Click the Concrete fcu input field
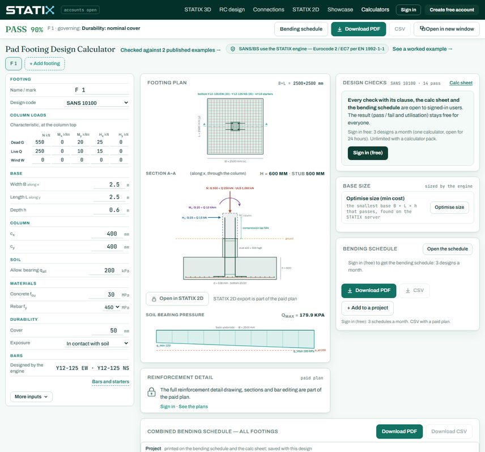 tap(104, 295)
